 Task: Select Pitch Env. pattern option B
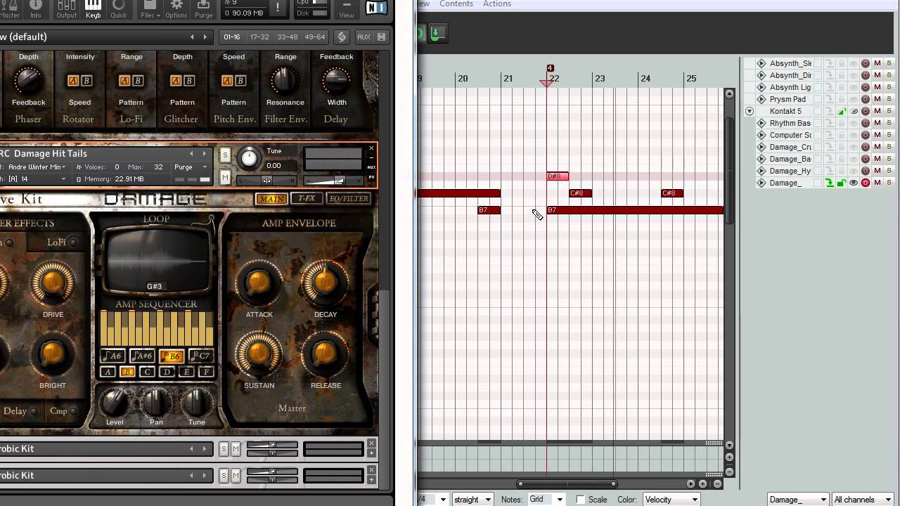pos(240,81)
